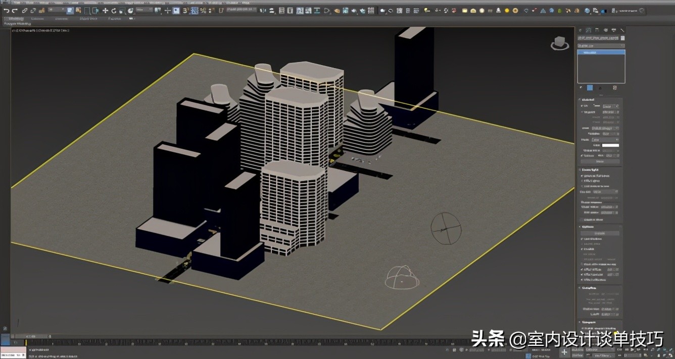Click the Mirror tool icon
Screen dimensions: 675x359
(x=262, y=11)
